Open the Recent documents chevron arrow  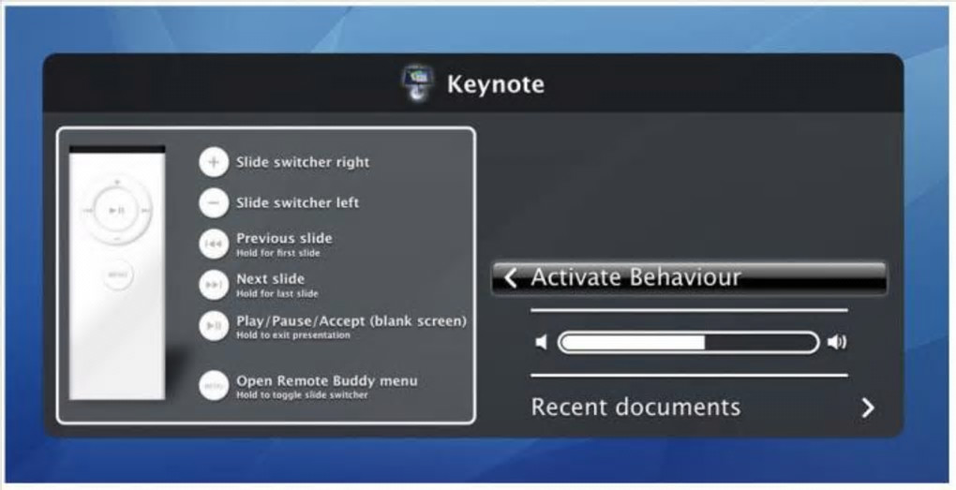(x=868, y=408)
